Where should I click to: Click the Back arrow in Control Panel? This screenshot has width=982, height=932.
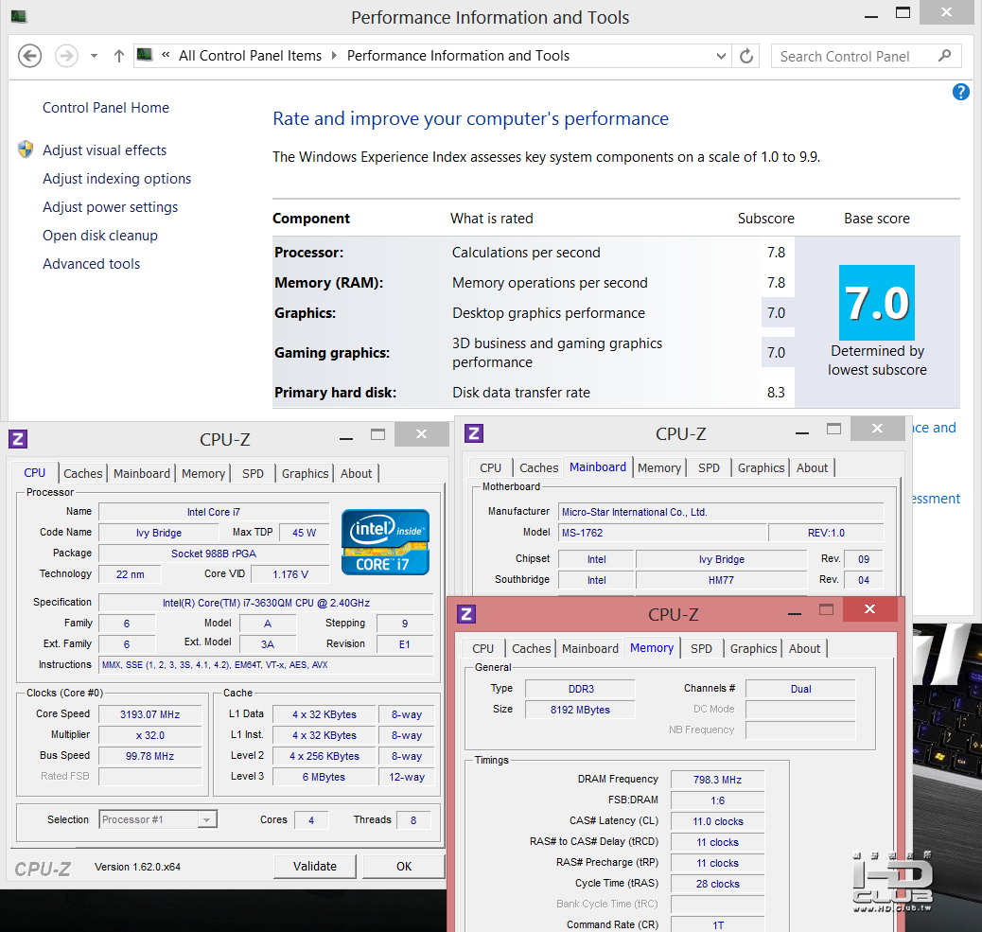pos(29,56)
